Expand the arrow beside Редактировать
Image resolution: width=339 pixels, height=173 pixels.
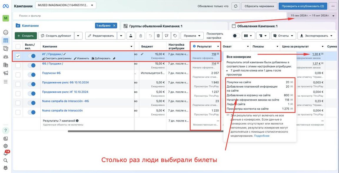(x=121, y=36)
